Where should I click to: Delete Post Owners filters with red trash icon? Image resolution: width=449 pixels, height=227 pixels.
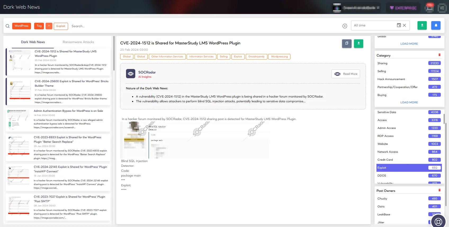click(439, 190)
